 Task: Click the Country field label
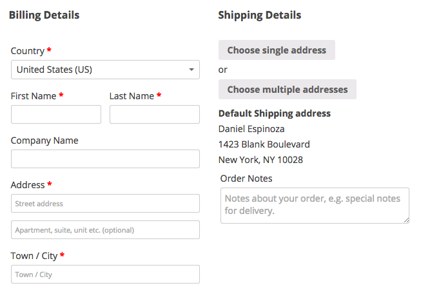point(28,51)
